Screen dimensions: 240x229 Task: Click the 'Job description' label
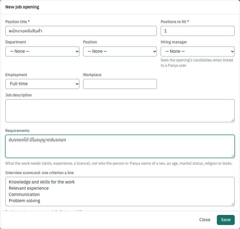pyautogui.click(x=18, y=95)
